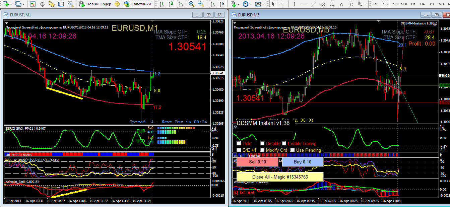Click Close All - Magic #15345766 button
Image resolution: width=450 pixels, height=207 pixels.
pyautogui.click(x=280, y=177)
